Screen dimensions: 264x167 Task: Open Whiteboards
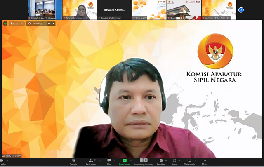tap(189, 162)
